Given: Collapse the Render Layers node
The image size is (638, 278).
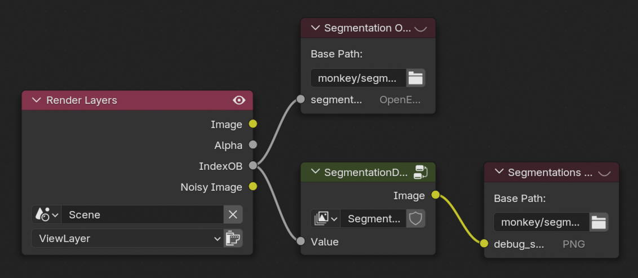Looking at the screenshot, I should click(37, 100).
